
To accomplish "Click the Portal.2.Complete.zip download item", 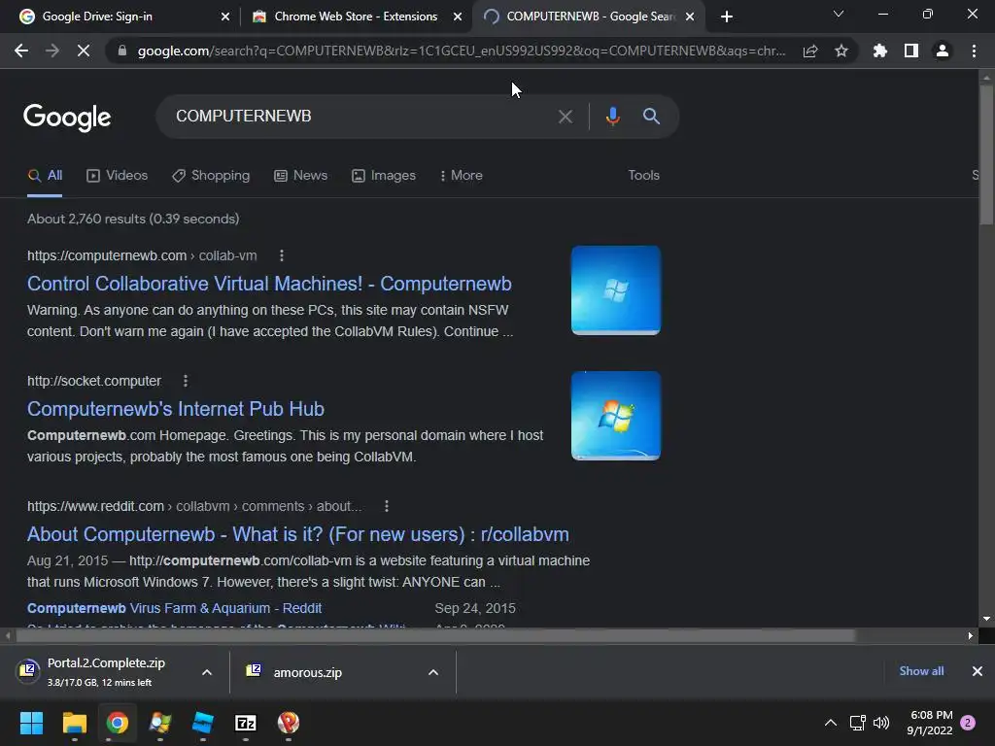I will tap(106, 672).
